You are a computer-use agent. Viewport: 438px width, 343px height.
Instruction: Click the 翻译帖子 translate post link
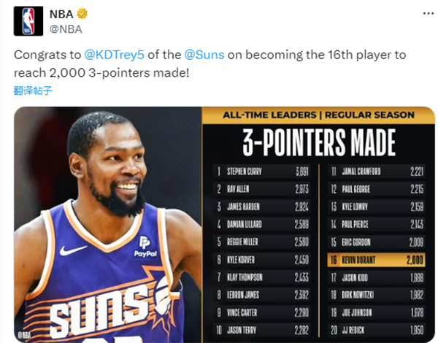33,90
